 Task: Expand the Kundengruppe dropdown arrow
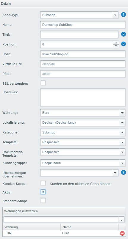click(x=122, y=163)
